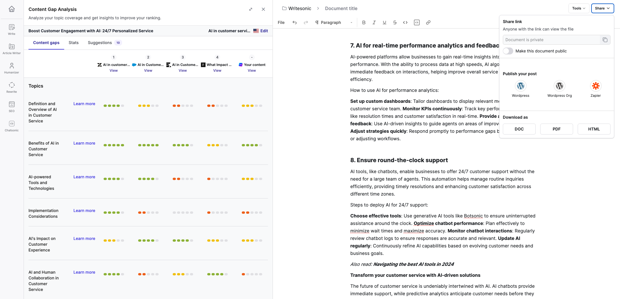The image size is (620, 299).
Task: Open the Tools dropdown
Action: click(x=579, y=8)
